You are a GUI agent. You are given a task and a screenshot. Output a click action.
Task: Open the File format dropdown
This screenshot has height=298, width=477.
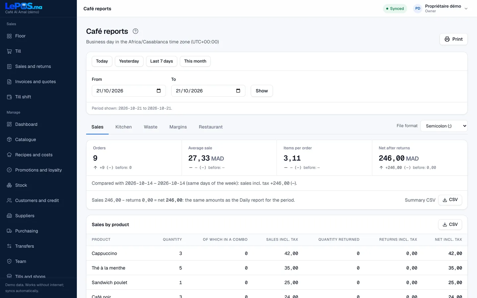click(444, 126)
